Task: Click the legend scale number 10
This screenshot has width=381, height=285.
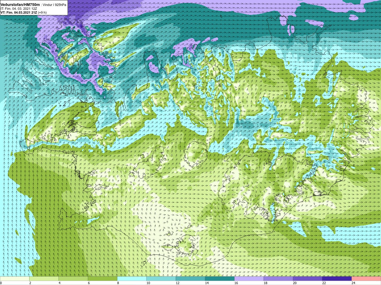Action: tap(148, 283)
